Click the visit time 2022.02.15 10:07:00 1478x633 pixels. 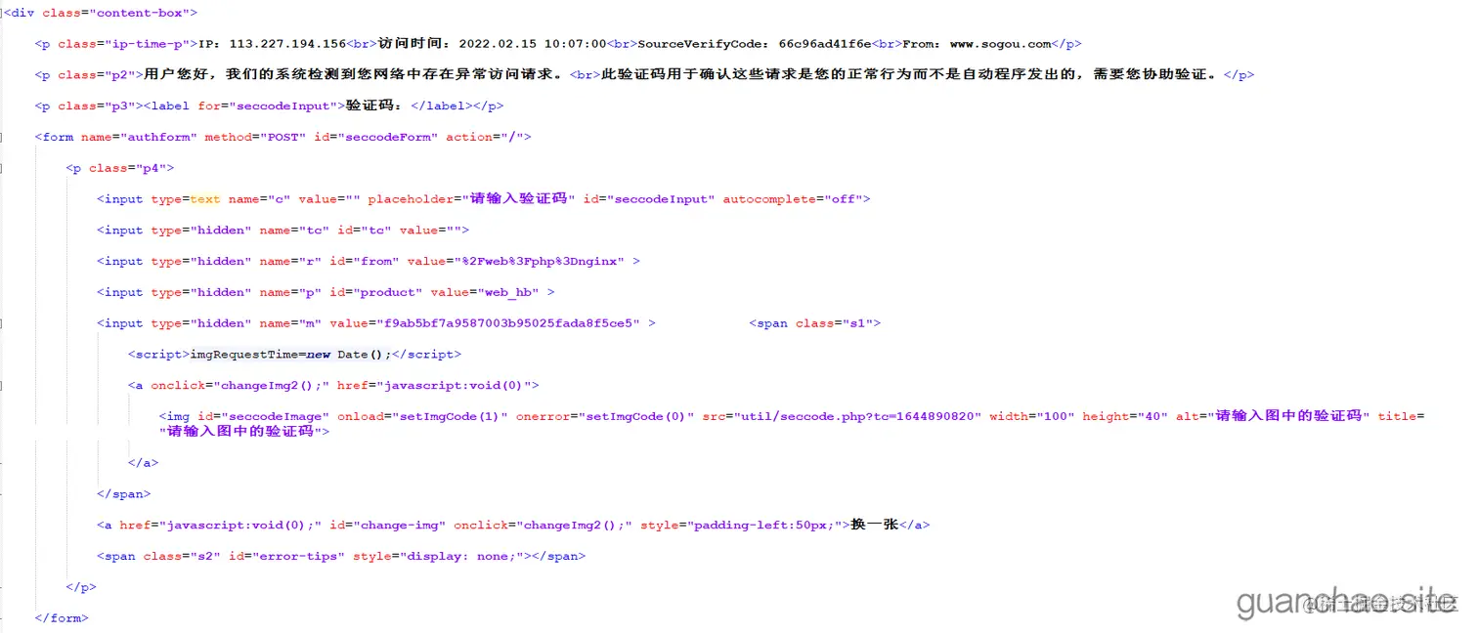(x=533, y=44)
